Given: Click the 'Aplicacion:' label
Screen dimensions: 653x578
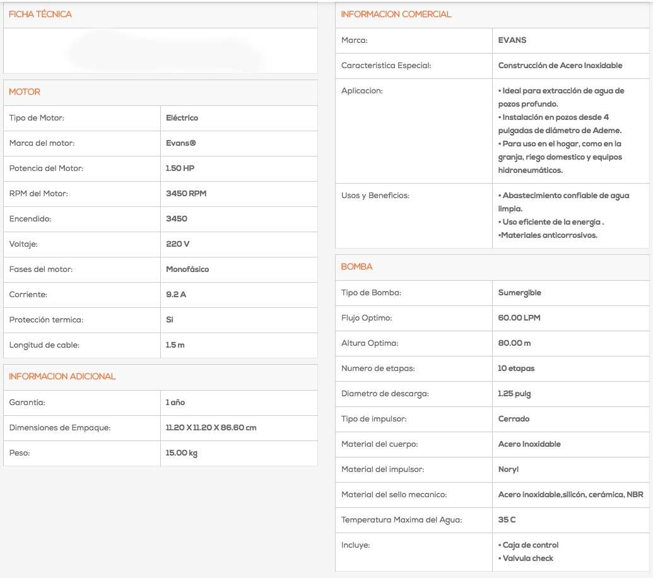Looking at the screenshot, I should click(362, 91).
